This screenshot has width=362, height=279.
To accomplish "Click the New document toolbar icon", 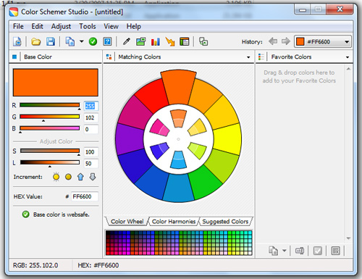I will coord(17,41).
